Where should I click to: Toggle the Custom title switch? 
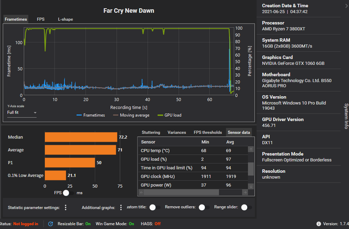(x=155, y=207)
